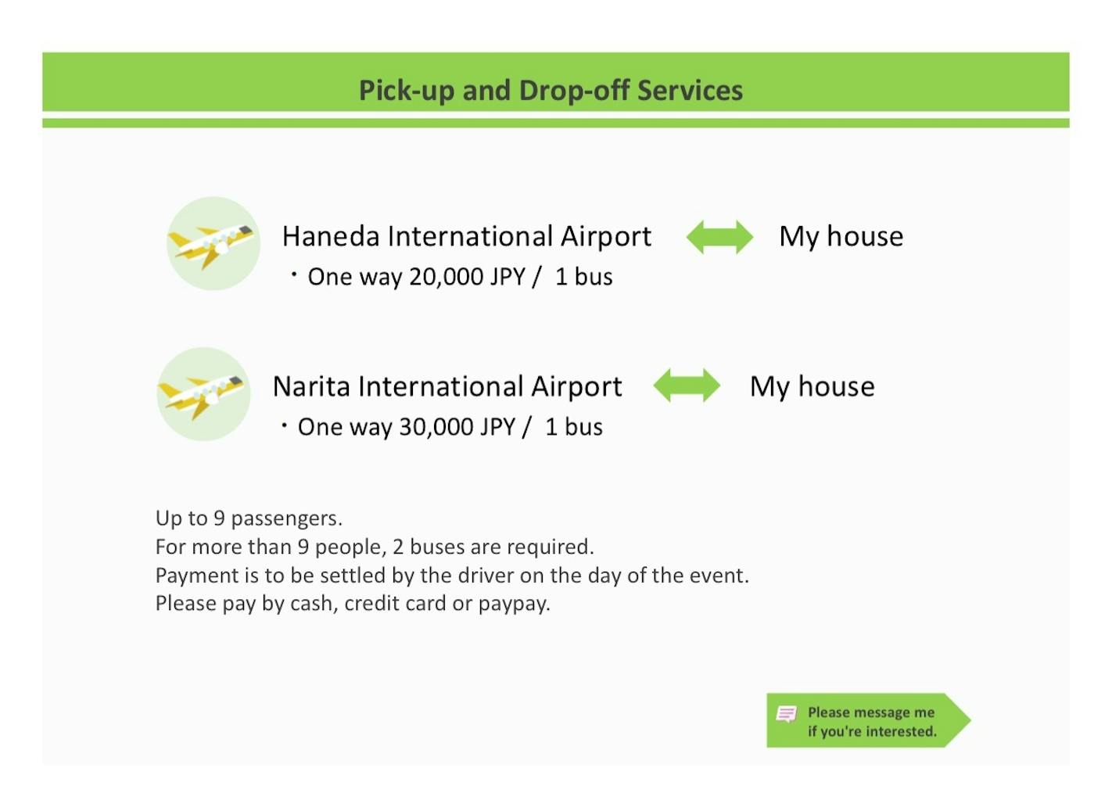Click the Narita airplane icon
The height and width of the screenshot is (800, 1112).
click(203, 393)
